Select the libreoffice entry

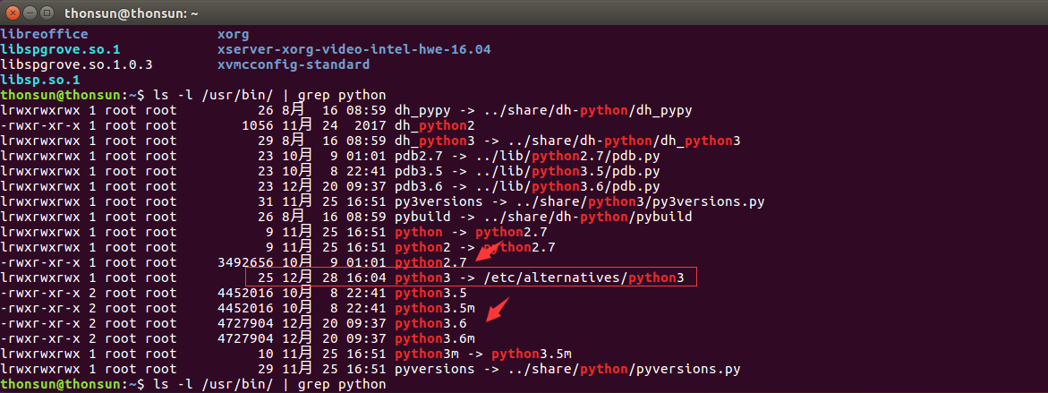point(44,34)
